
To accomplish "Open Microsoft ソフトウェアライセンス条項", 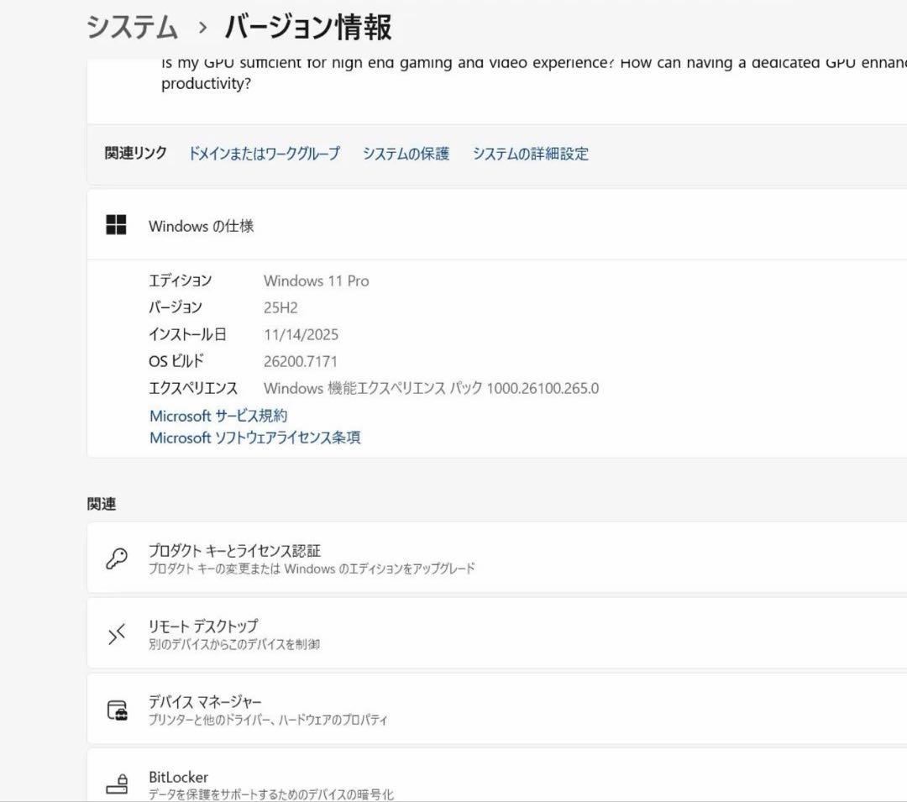I will (254, 438).
